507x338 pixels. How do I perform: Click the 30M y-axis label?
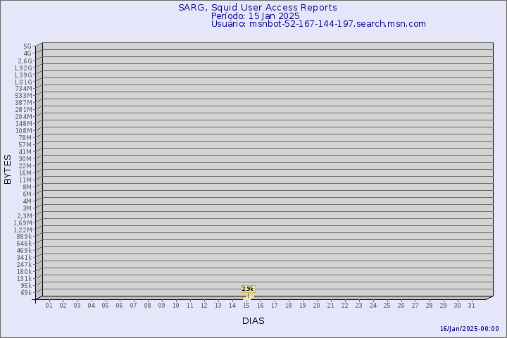25,159
